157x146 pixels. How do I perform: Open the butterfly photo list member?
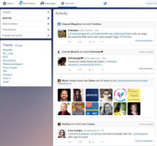click(x=120, y=109)
